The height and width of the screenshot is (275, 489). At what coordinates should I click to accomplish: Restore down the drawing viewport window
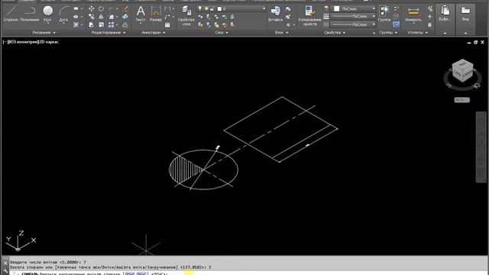click(475, 42)
